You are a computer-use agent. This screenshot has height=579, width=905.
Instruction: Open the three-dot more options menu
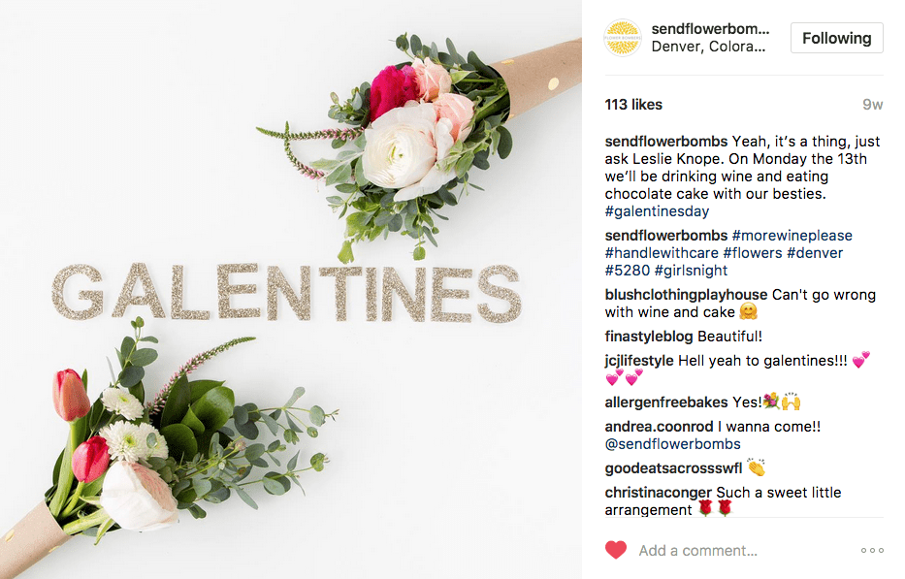pyautogui.click(x=871, y=551)
